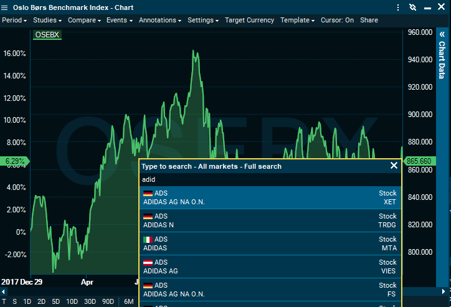Image resolution: width=451 pixels, height=307 pixels.
Task: Click the Austrian flag beside ADS VIES
Action: (148, 263)
